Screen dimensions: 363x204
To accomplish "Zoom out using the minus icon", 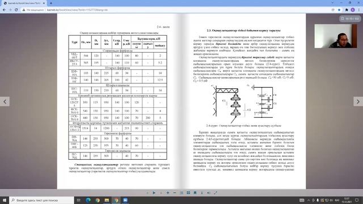I will 175,193.
